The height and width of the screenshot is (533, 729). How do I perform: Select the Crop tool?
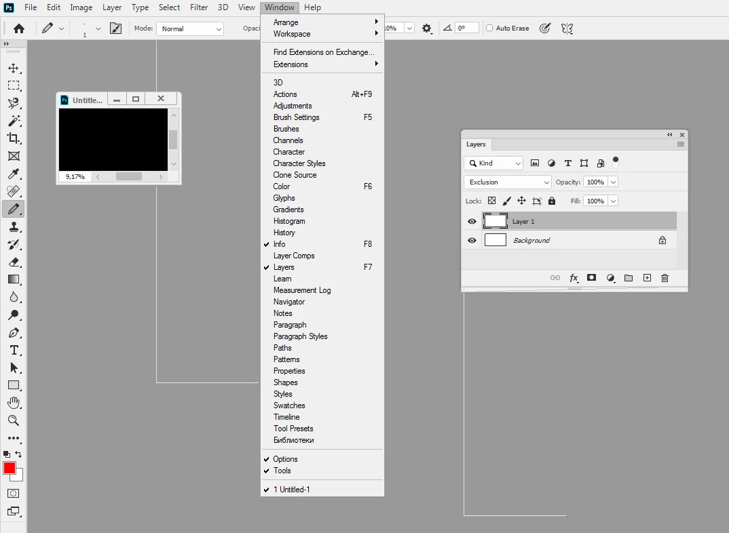[14, 138]
